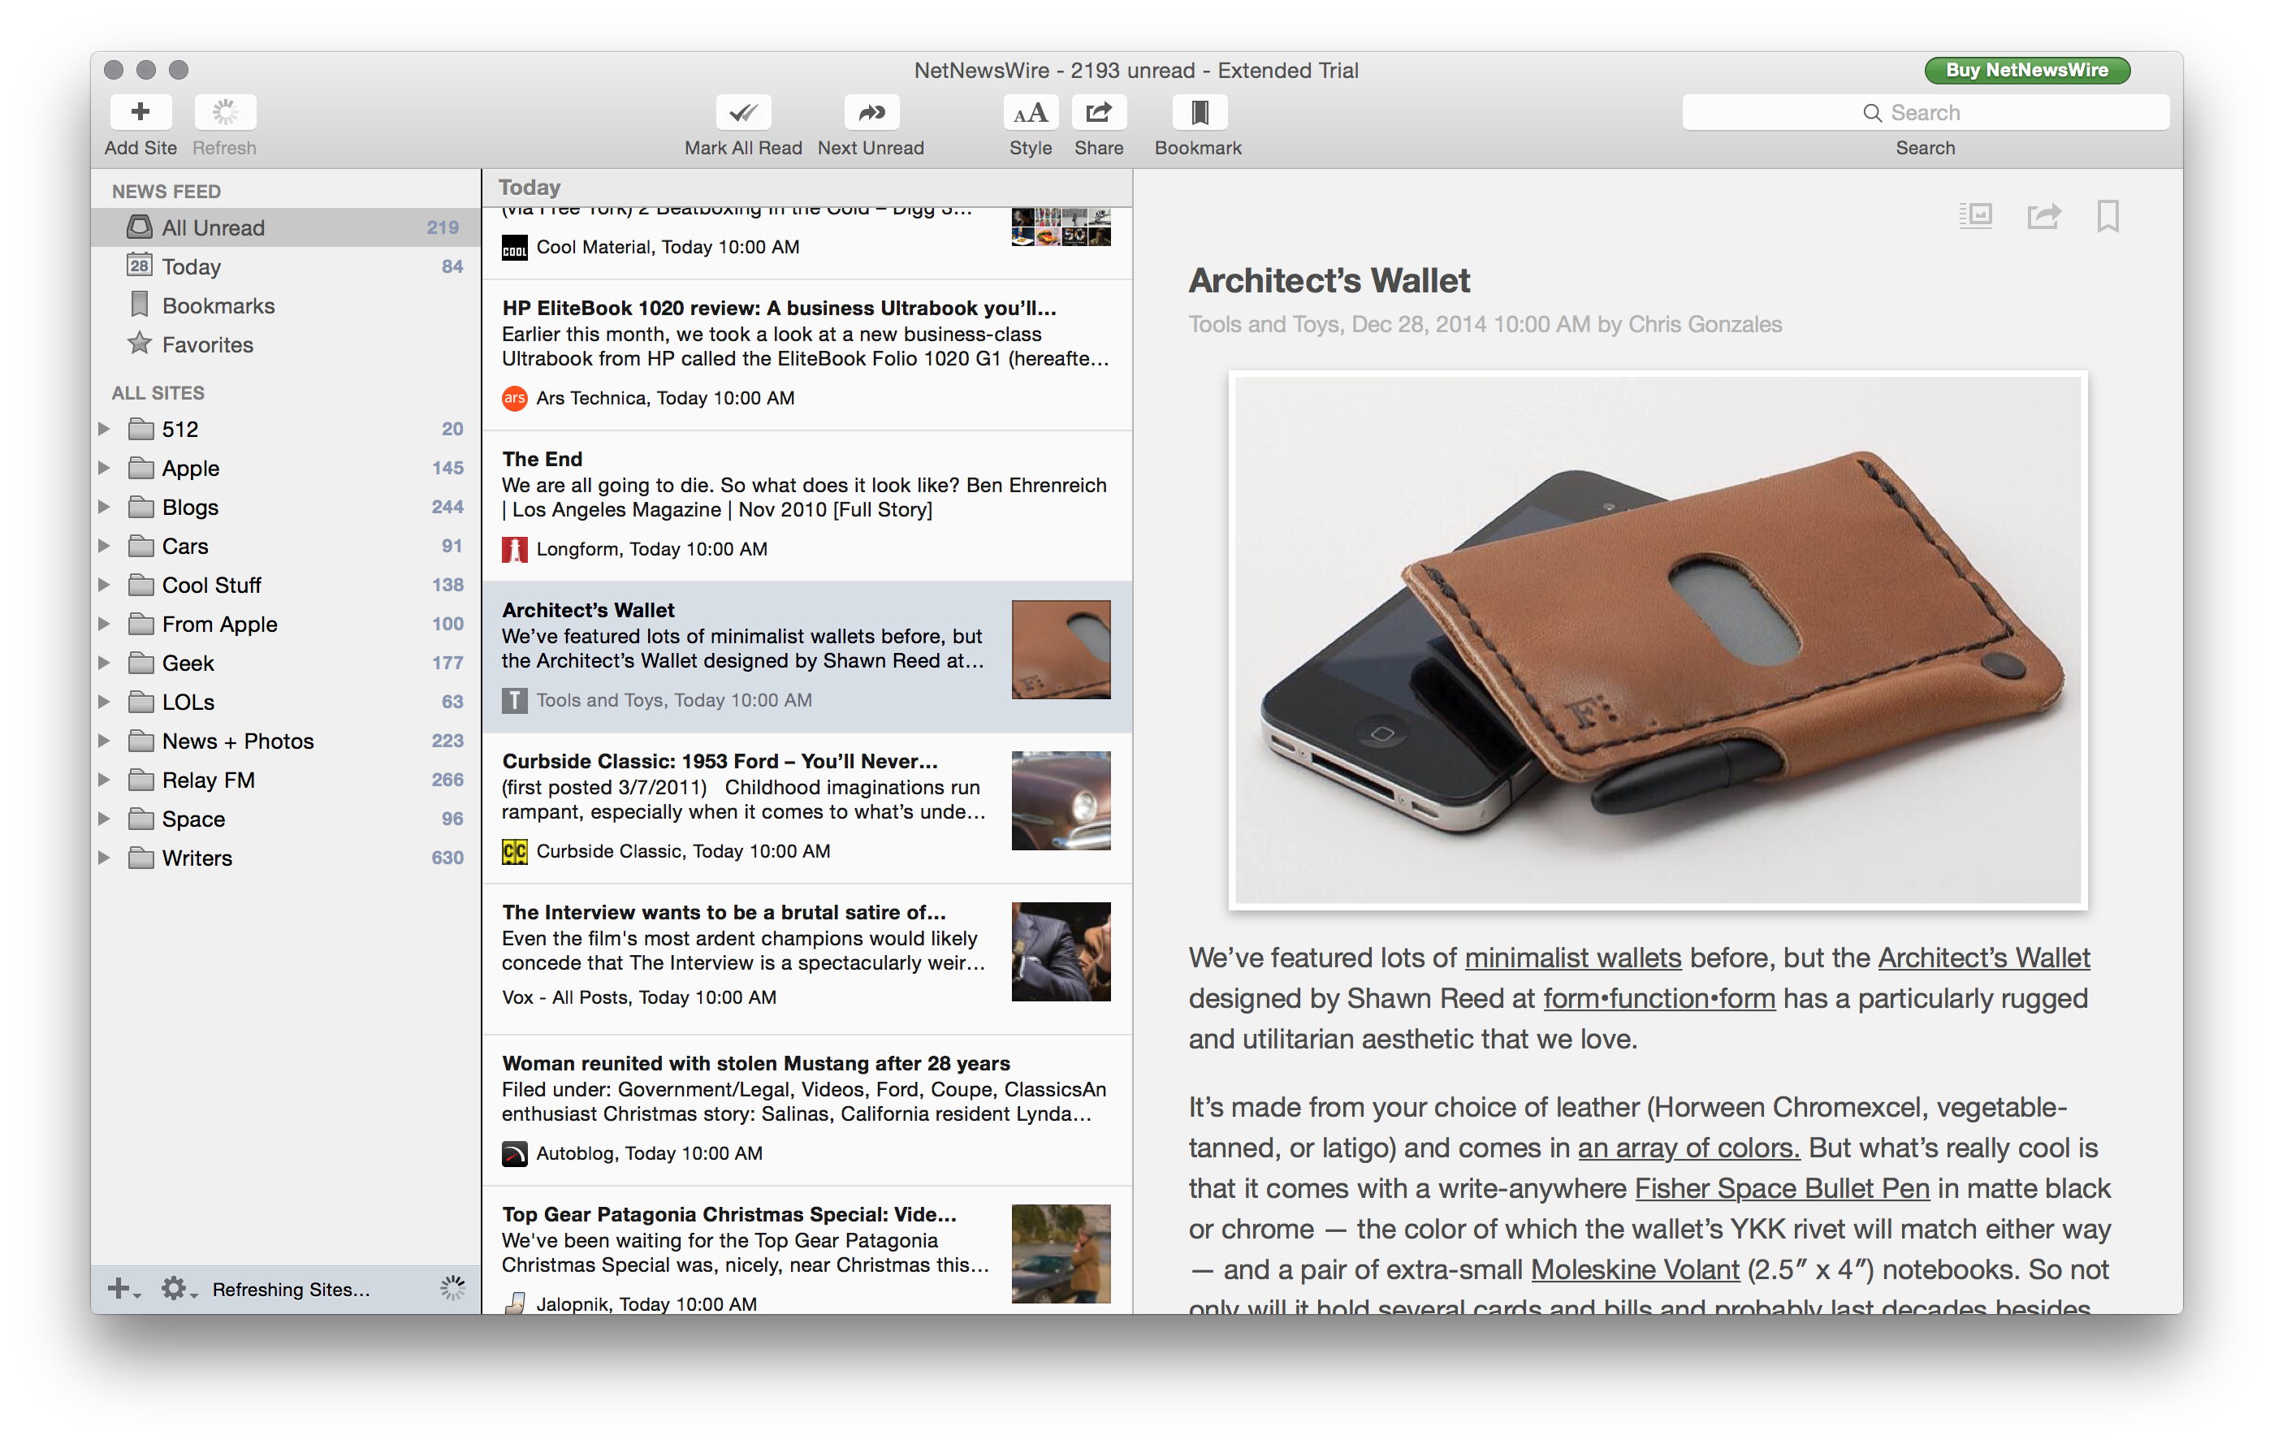The image size is (2274, 1444).
Task: Open the Curbside Classic 1953 Ford article
Action: coord(807,807)
